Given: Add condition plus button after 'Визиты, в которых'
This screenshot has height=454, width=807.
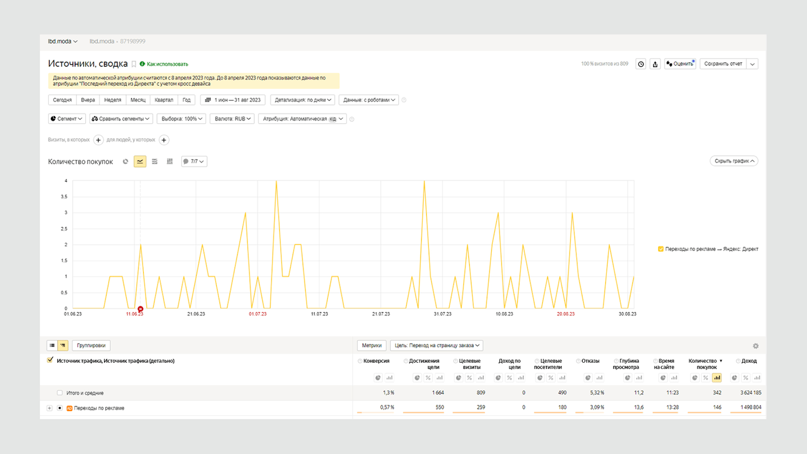Looking at the screenshot, I should click(98, 140).
